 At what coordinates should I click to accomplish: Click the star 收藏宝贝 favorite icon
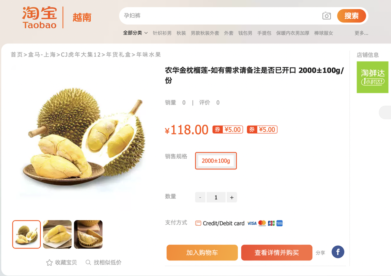point(49,263)
